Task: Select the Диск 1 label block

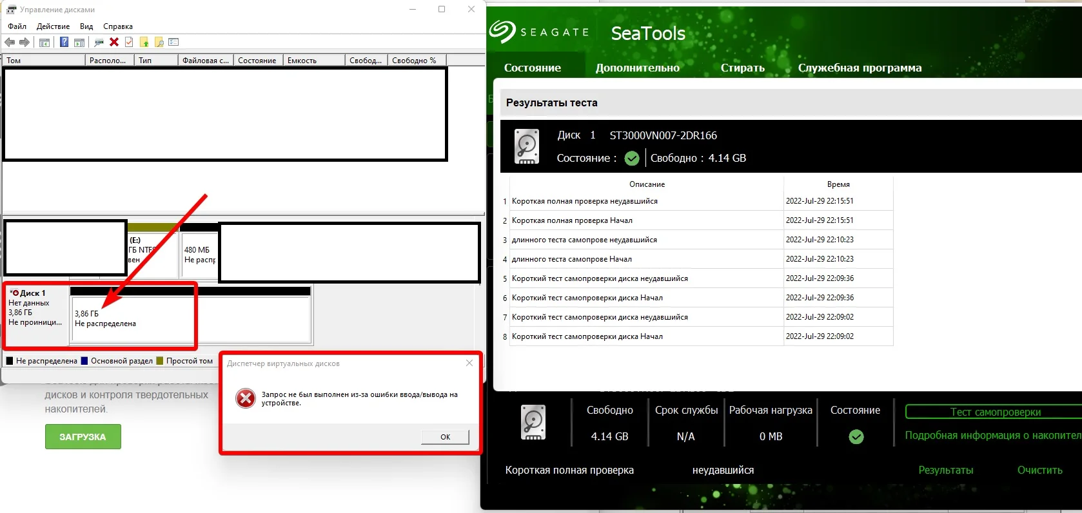Action: click(36, 314)
